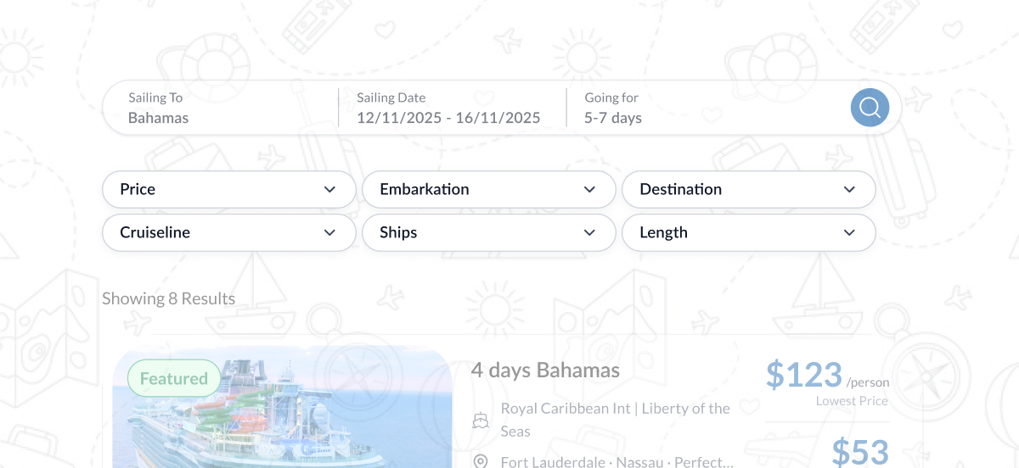This screenshot has height=468, width=1019.
Task: Click the Length filter chevron arrow
Action: [849, 232]
